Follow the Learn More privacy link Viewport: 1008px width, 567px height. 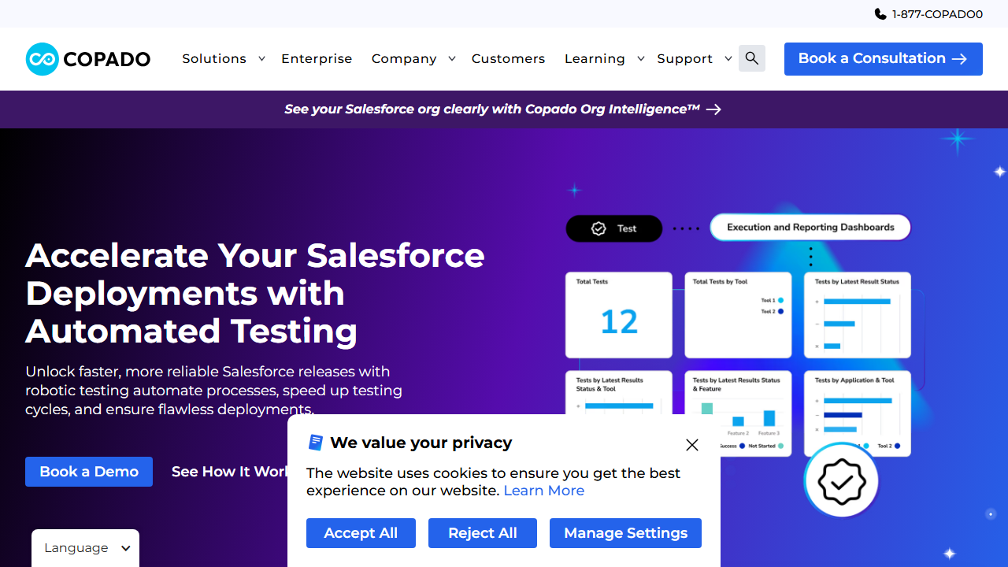543,491
